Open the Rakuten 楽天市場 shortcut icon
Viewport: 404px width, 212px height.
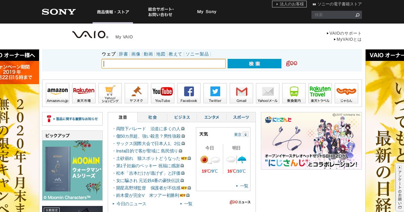coord(84,93)
